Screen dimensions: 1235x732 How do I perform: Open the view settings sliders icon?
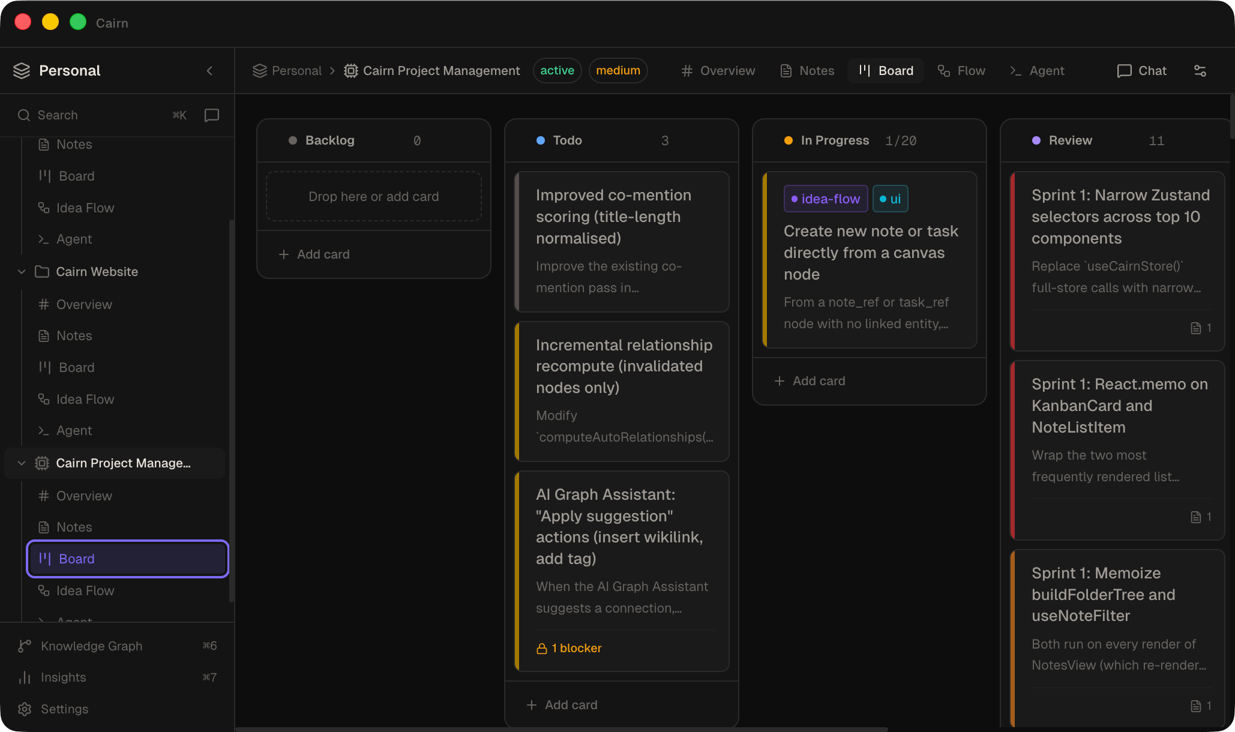pos(1200,71)
